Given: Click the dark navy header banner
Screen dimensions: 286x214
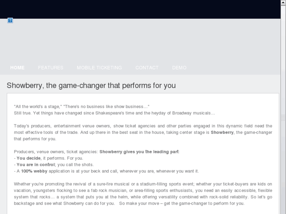Looking at the screenshot, I should [x=140, y=9].
